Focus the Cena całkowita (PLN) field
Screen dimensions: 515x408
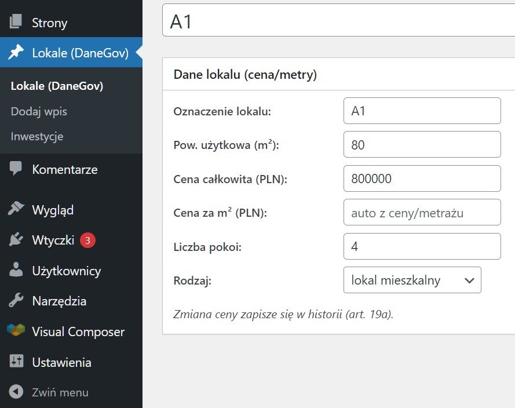coord(422,178)
